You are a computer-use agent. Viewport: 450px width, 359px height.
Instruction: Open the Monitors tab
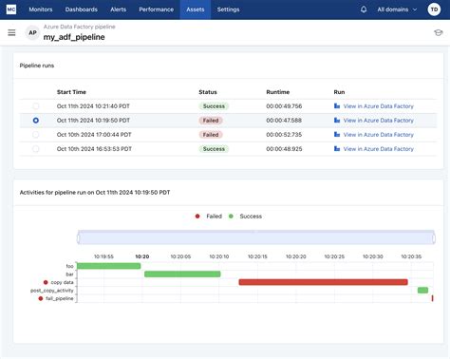41,9
